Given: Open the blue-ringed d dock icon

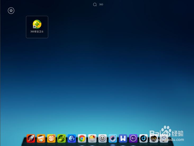Looking at the screenshot, I should point(143,138).
